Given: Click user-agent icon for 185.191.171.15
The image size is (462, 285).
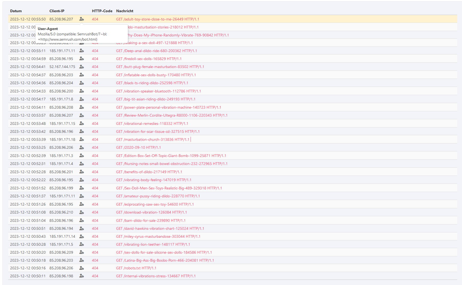Looking at the screenshot, I should coord(82,124).
